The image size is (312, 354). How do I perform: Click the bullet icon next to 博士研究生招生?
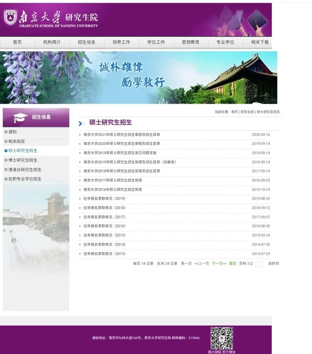point(6,160)
